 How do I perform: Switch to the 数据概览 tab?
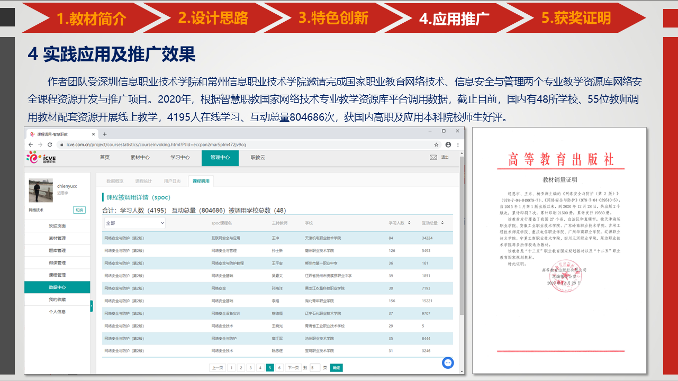(x=115, y=181)
